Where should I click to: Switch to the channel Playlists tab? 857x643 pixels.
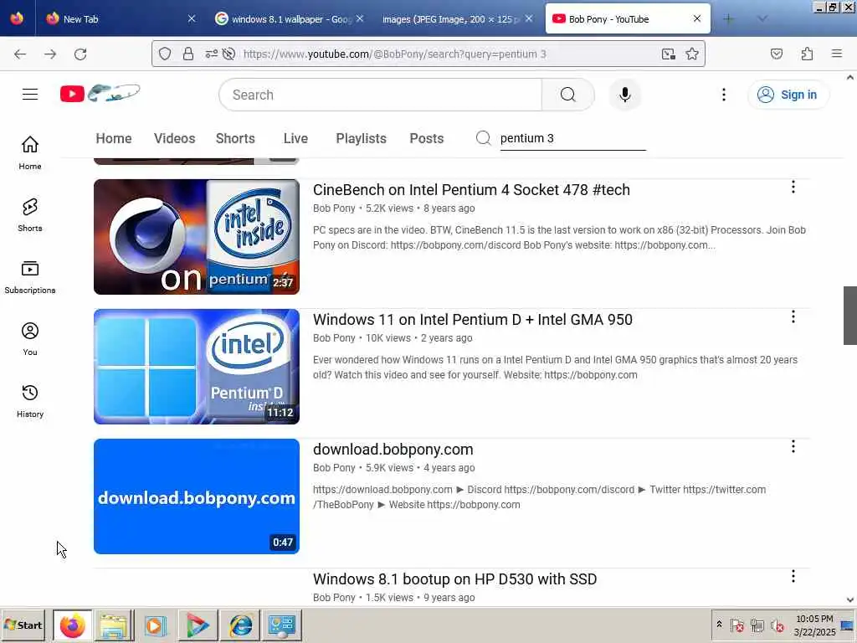click(x=361, y=138)
